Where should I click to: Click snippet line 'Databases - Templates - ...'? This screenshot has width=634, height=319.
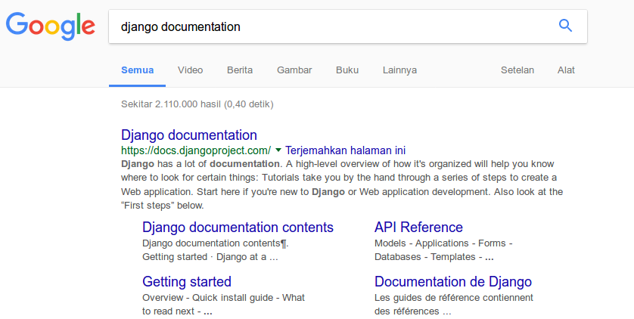pyautogui.click(x=434, y=257)
